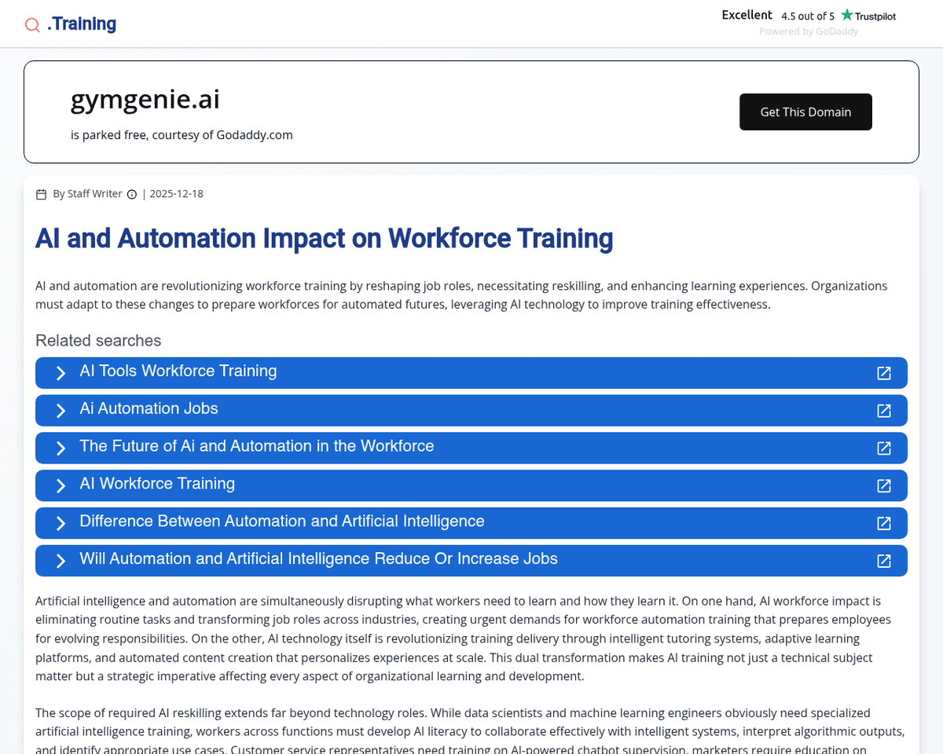Click the calendar icon next to Staff Writer

click(x=42, y=194)
